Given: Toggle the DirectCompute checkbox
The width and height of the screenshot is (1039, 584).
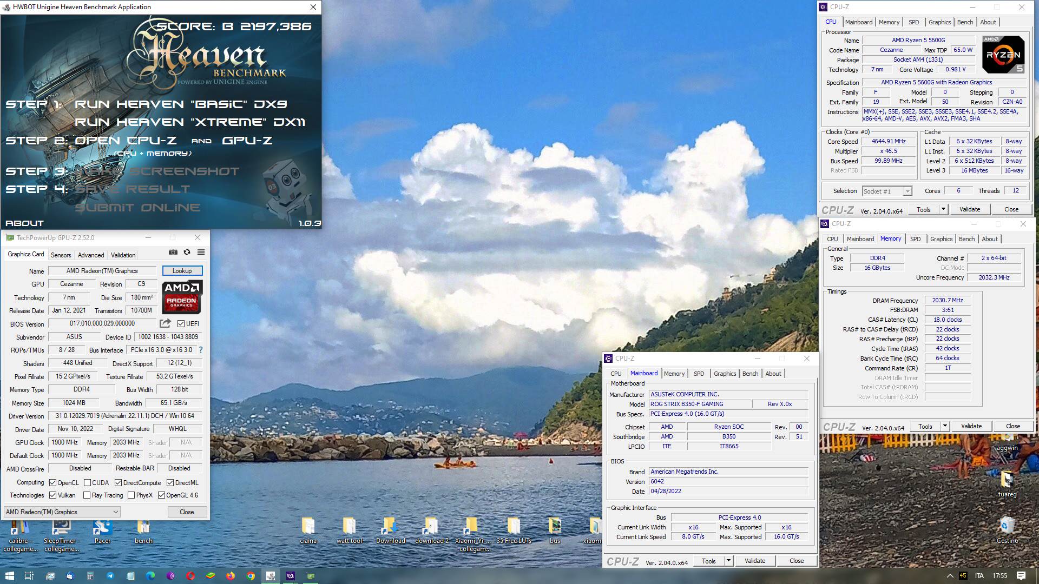Looking at the screenshot, I should [x=118, y=482].
